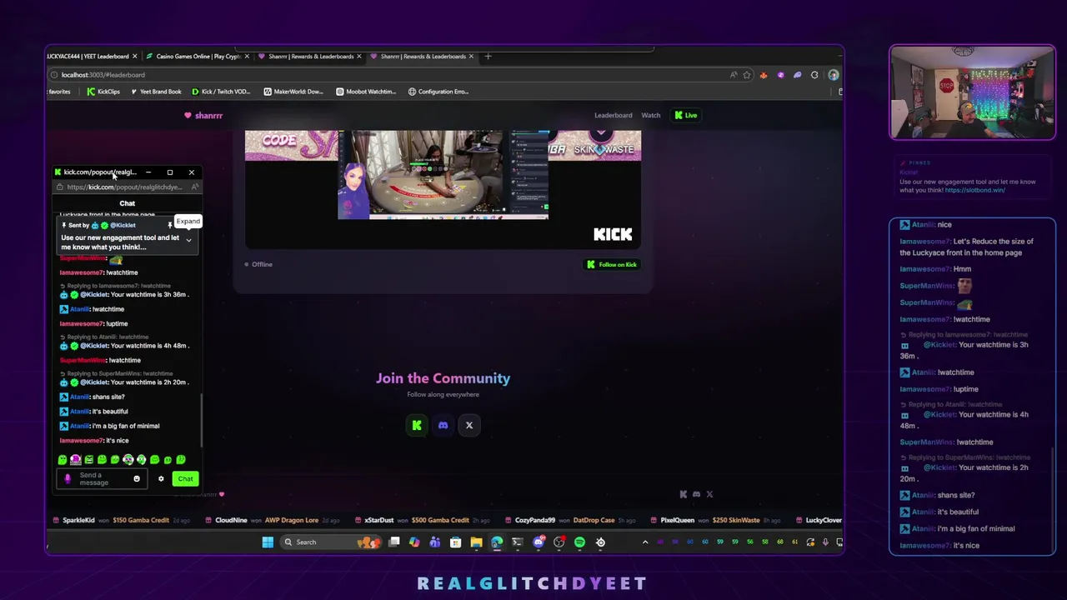Screen dimensions: 1067x600
Task: Close the Casino Games Online tab
Action: tap(247, 57)
